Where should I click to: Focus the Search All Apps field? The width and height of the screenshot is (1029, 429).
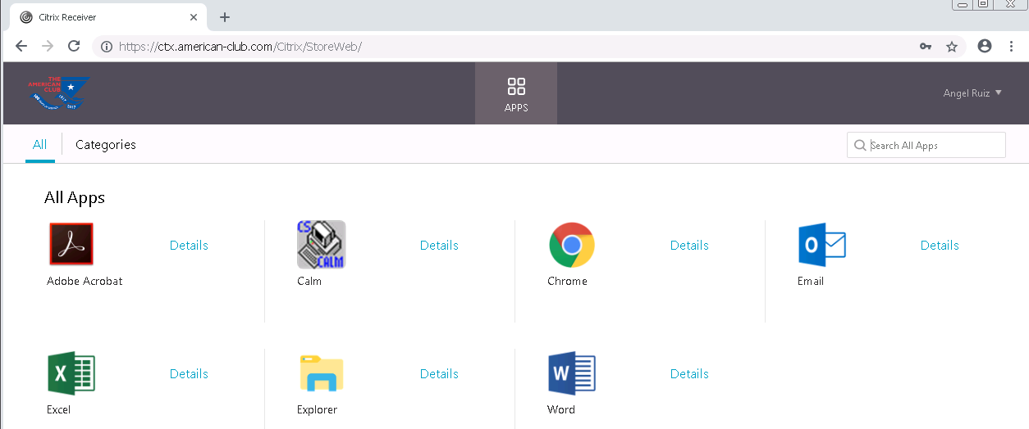tap(926, 145)
